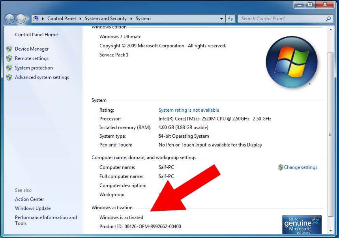This screenshot has height=238, width=339.
Task: Expand the breadcrumb arrow after System and Security
Action: coord(131,19)
